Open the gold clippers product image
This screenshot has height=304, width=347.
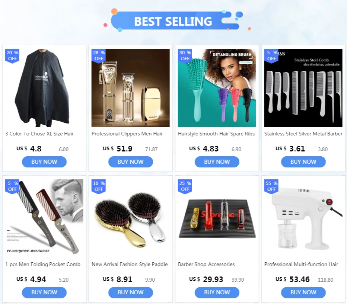[x=131, y=88]
